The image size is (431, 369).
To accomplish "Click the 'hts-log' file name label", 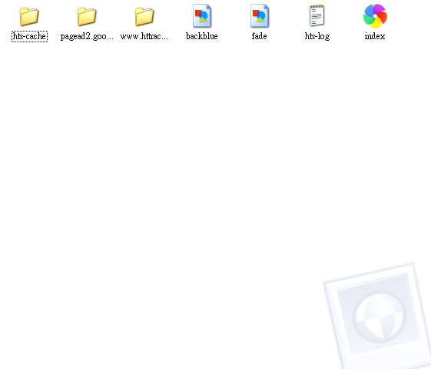I will click(x=317, y=36).
